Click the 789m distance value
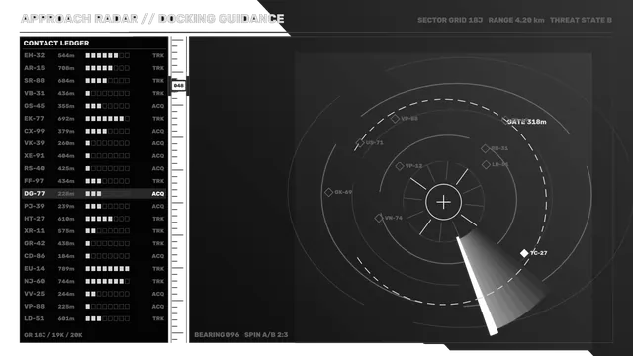The image size is (633, 356). 66,269
